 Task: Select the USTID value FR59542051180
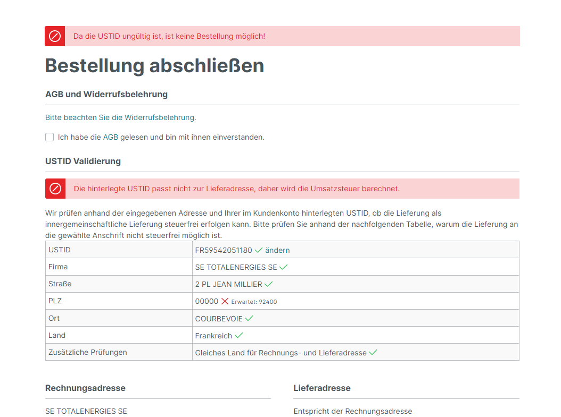pos(224,250)
